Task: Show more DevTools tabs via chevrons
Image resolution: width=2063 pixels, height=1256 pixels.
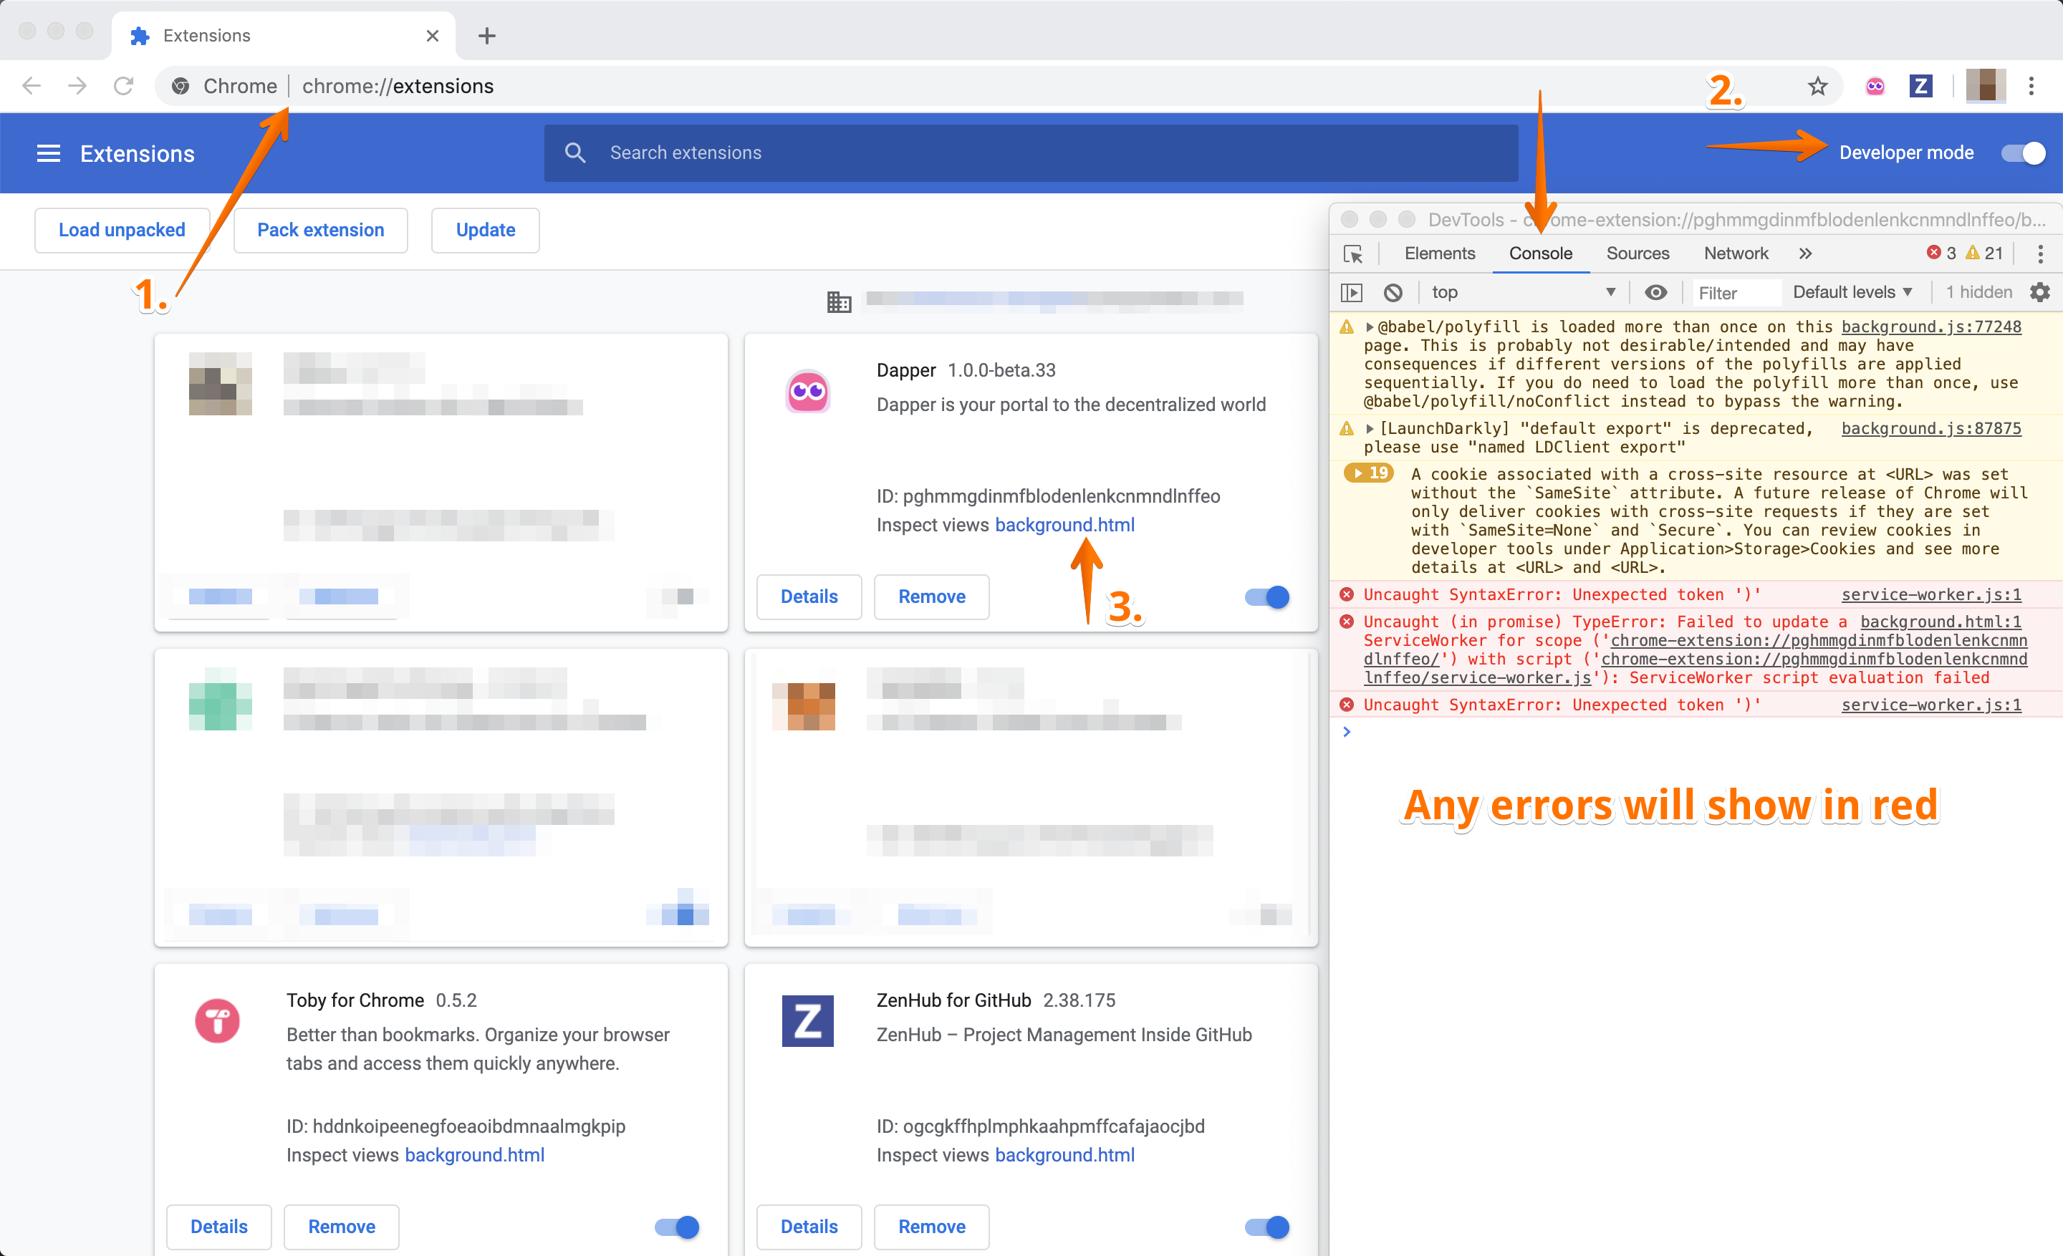Action: [1805, 253]
